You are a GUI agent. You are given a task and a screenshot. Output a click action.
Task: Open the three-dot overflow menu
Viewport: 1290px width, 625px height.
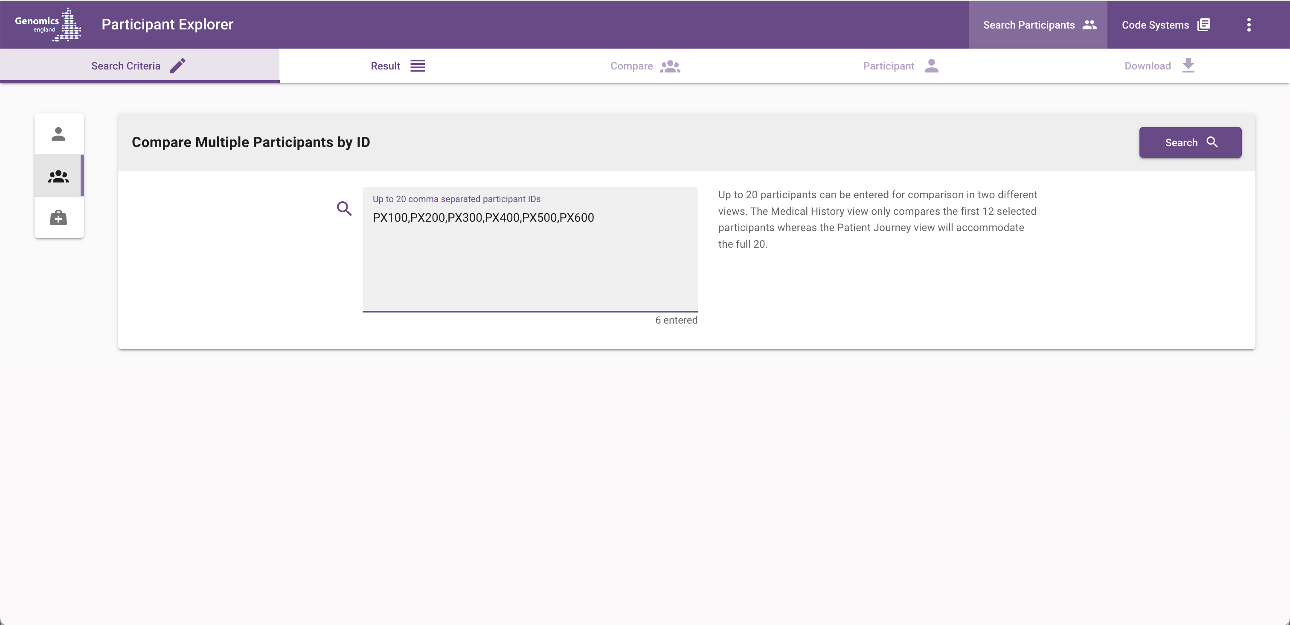point(1249,25)
